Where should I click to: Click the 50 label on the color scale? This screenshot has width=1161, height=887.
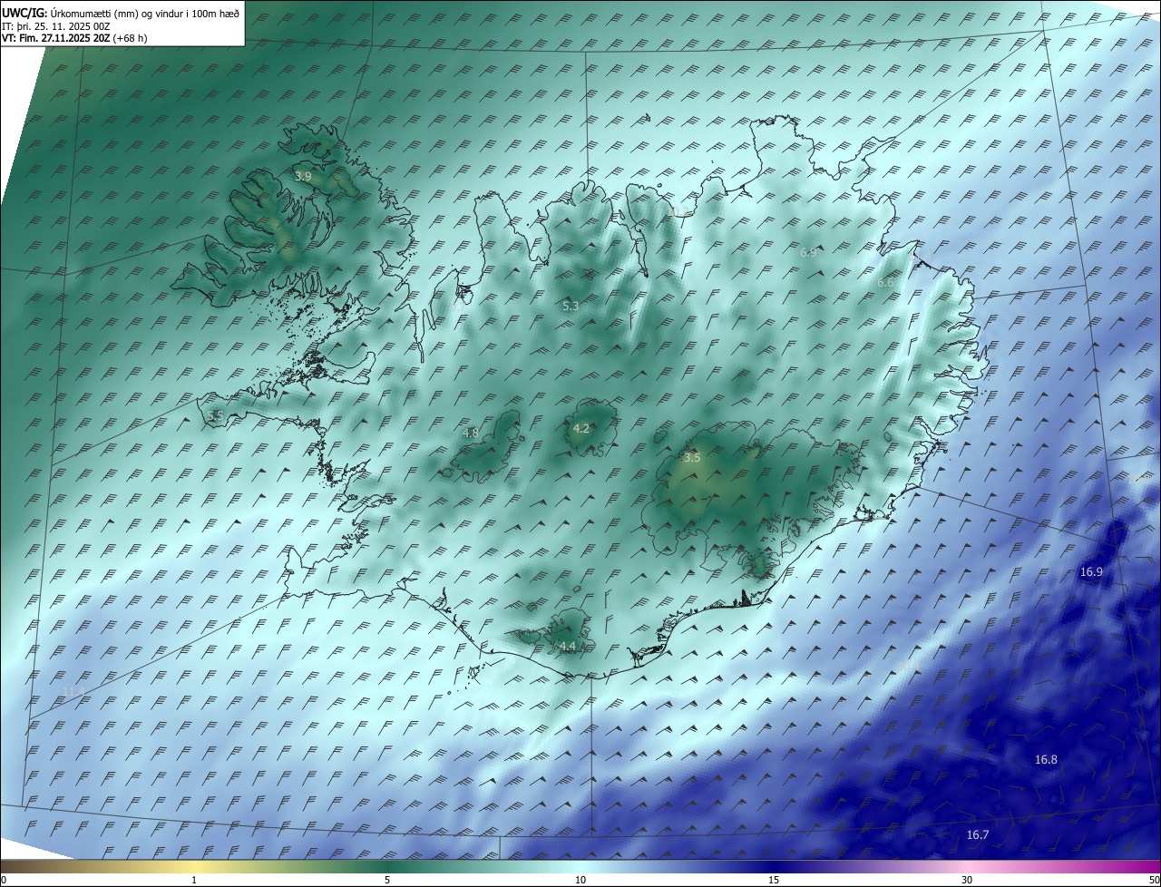(1154, 880)
